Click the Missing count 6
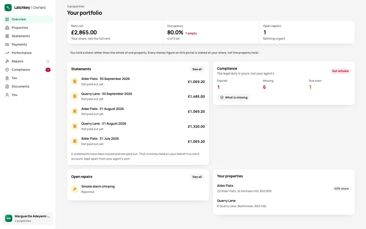Viewport: 366px width, 229px height. coord(264,87)
